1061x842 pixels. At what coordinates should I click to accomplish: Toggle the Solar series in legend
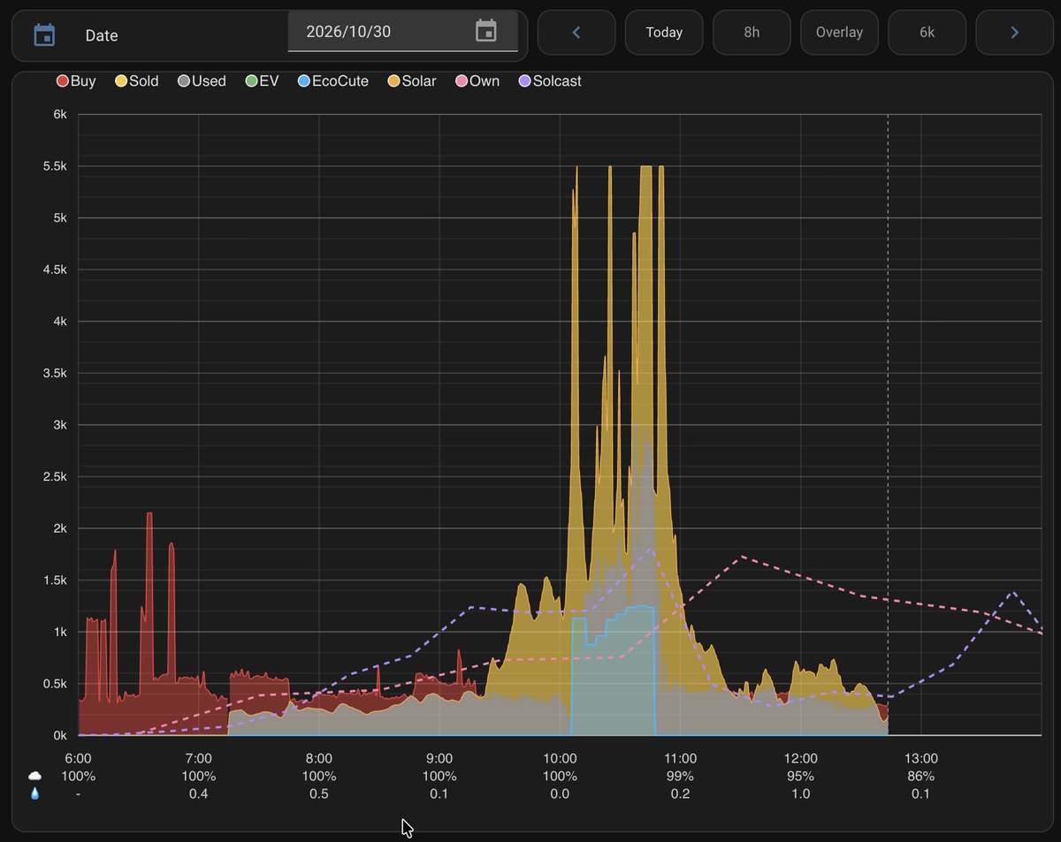[412, 81]
